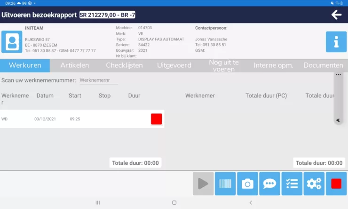Viewport: 348px width, 209px height.
Task: Tap the Stop column header
Action: (x=104, y=96)
